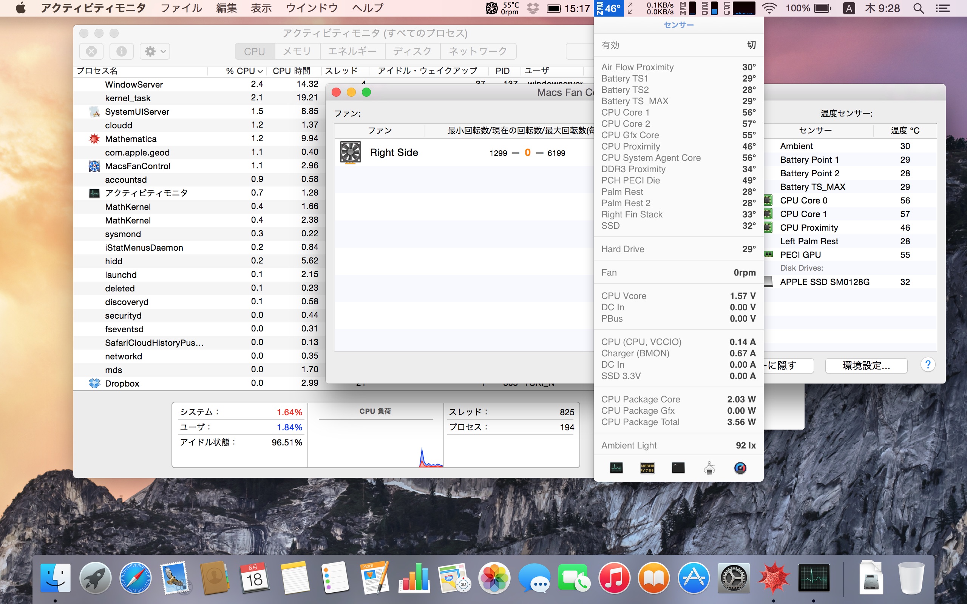Open the gear actions dropdown in the toolbar

click(x=155, y=52)
